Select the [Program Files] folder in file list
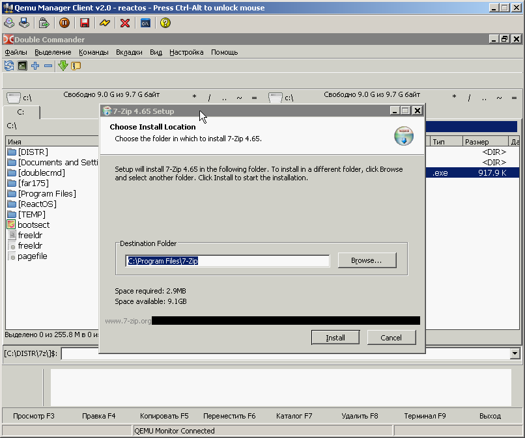525x438 pixels. click(47, 194)
